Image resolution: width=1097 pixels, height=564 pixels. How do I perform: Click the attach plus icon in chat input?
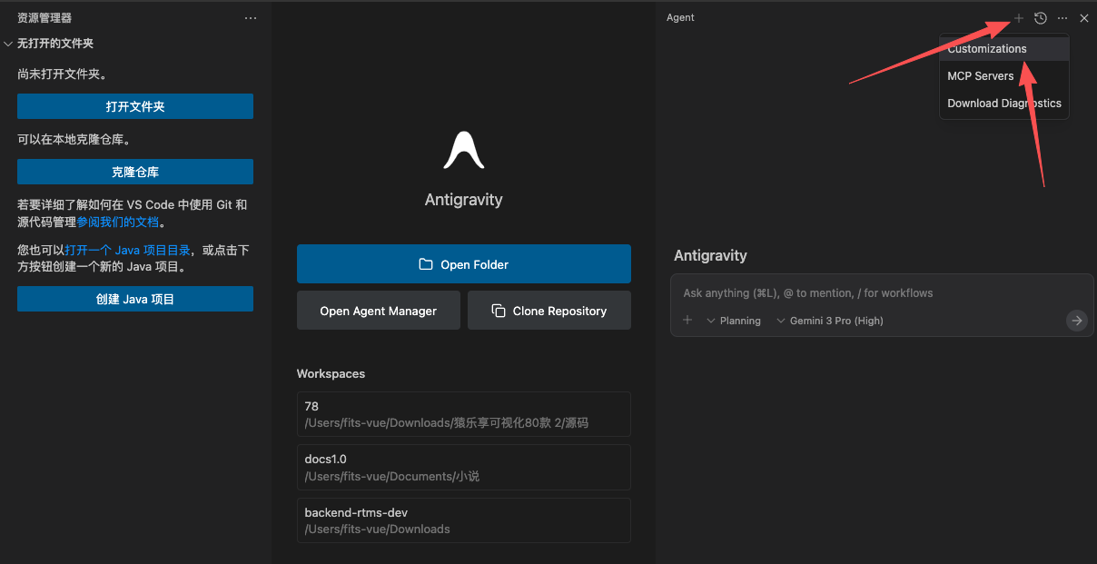[687, 320]
